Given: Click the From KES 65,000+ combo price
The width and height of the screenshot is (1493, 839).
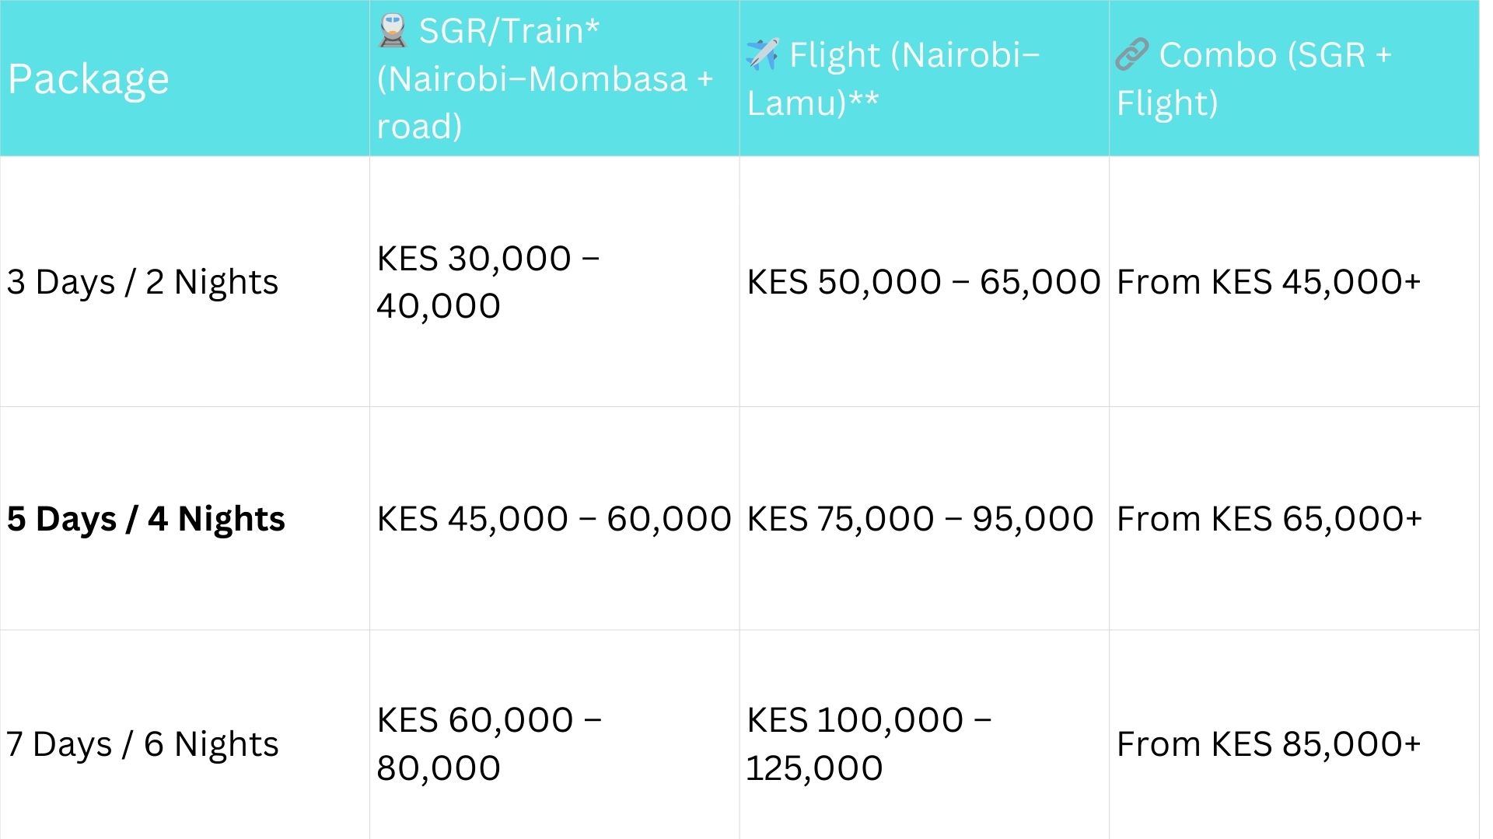Looking at the screenshot, I should click(1269, 519).
